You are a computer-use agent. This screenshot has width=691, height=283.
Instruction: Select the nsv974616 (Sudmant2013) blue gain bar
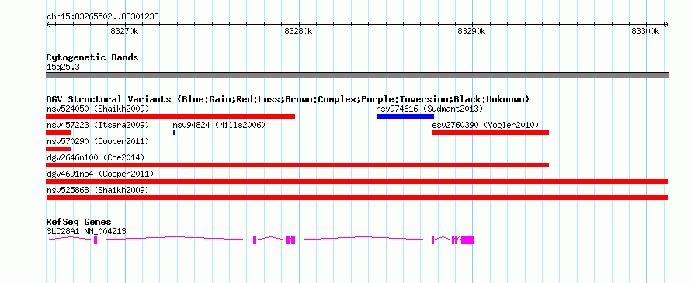pos(405,116)
